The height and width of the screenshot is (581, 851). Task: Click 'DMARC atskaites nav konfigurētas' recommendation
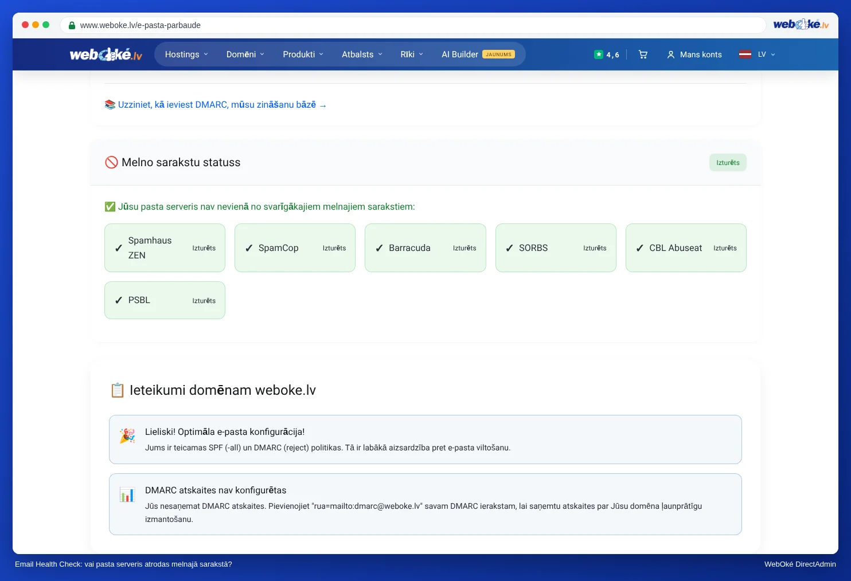point(425,504)
